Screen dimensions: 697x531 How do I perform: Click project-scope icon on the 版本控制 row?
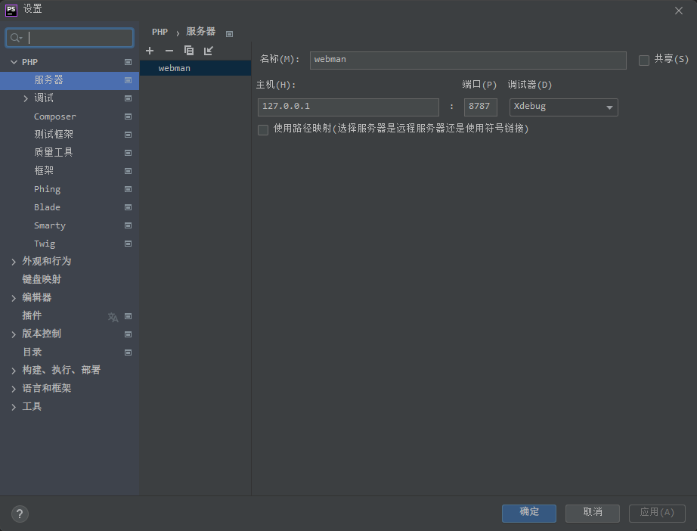click(128, 334)
